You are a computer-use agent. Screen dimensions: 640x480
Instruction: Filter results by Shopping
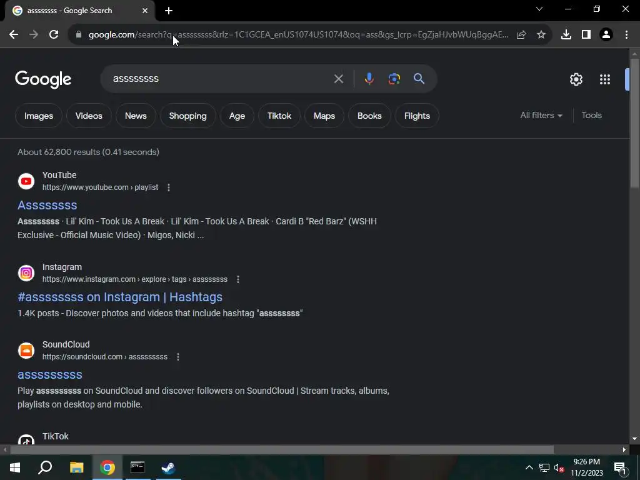point(187,116)
